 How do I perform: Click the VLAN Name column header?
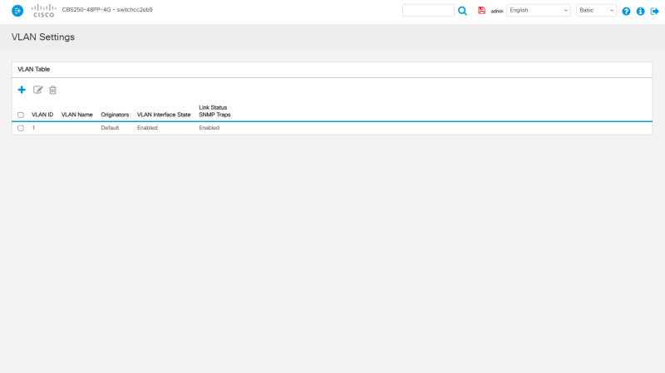[76, 115]
